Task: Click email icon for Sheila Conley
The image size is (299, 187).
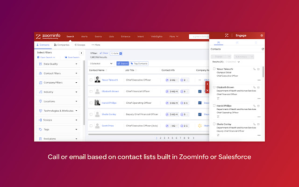Action: pyautogui.click(x=258, y=124)
